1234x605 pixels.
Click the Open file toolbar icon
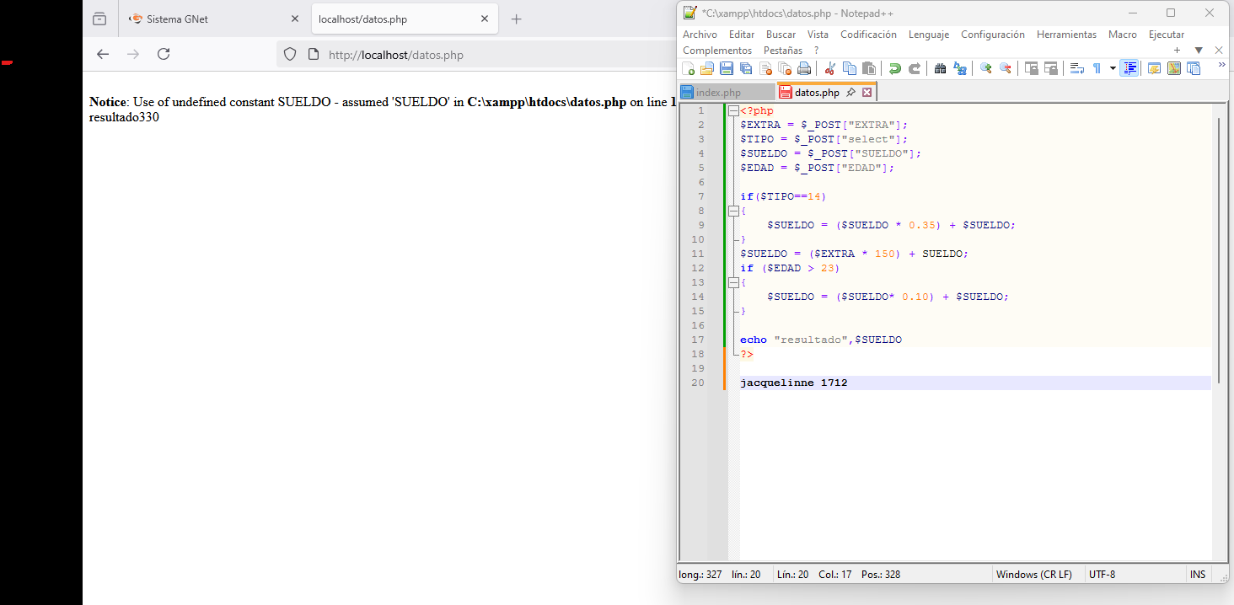pyautogui.click(x=707, y=68)
